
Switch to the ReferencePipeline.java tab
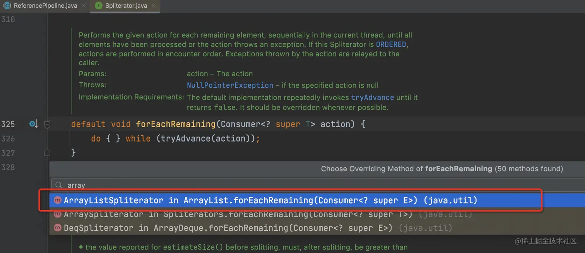pos(45,6)
